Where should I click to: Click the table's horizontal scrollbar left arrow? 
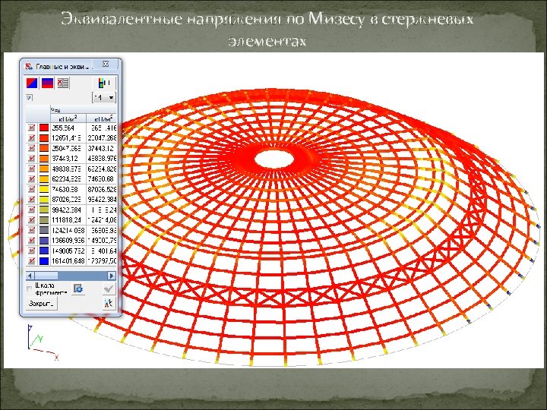point(30,276)
